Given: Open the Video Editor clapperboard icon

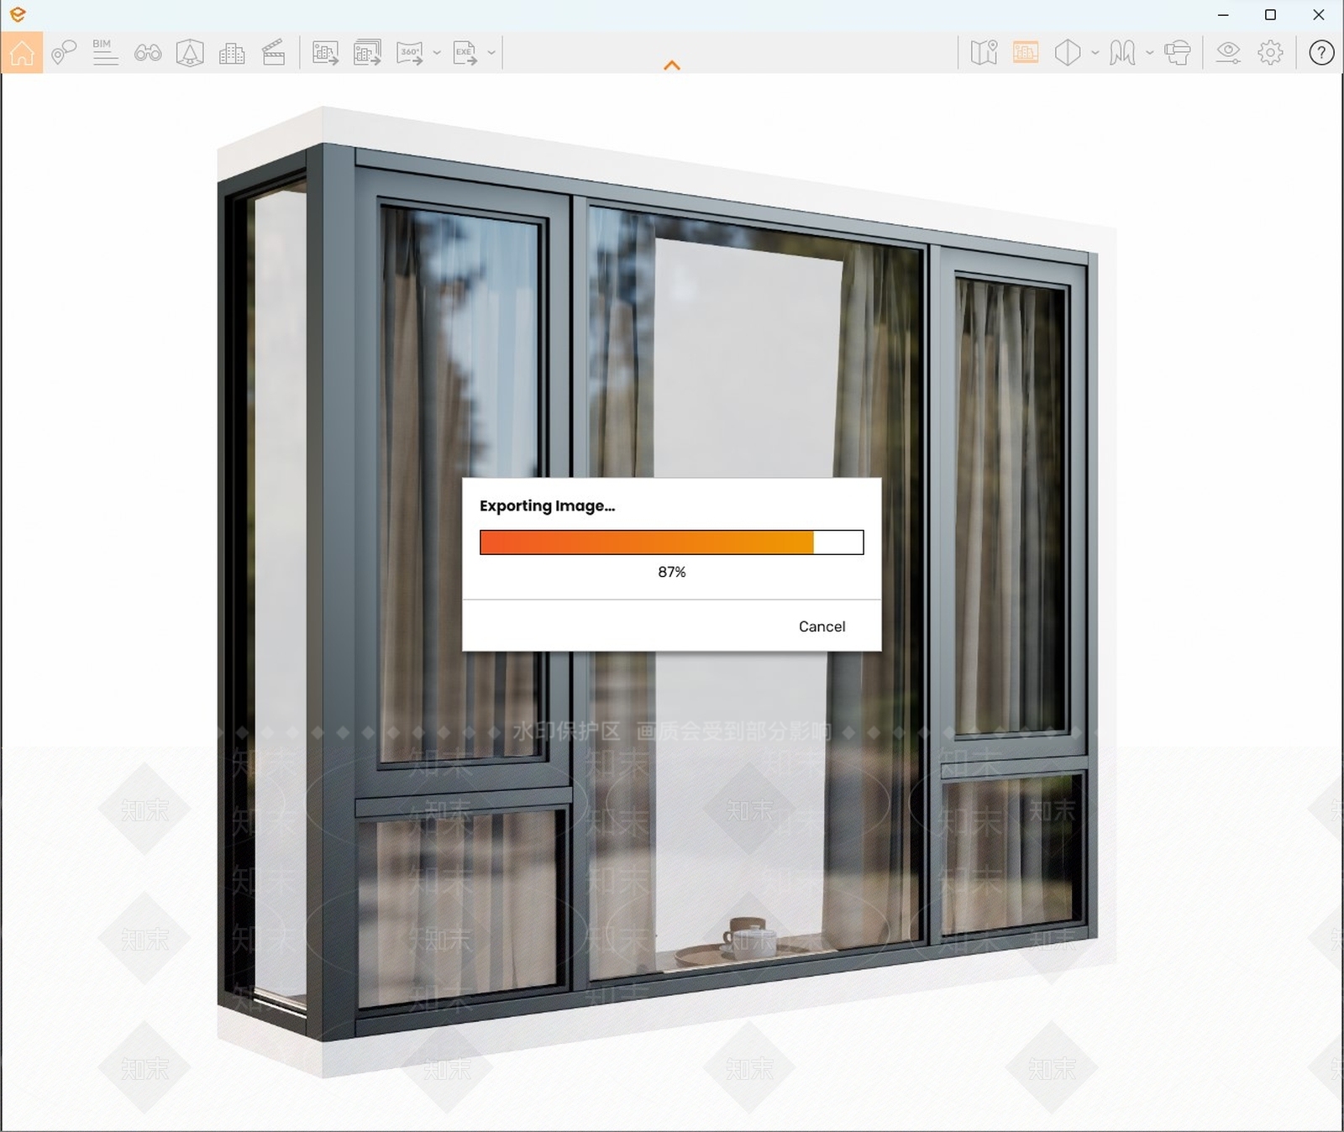Looking at the screenshot, I should click(x=274, y=53).
